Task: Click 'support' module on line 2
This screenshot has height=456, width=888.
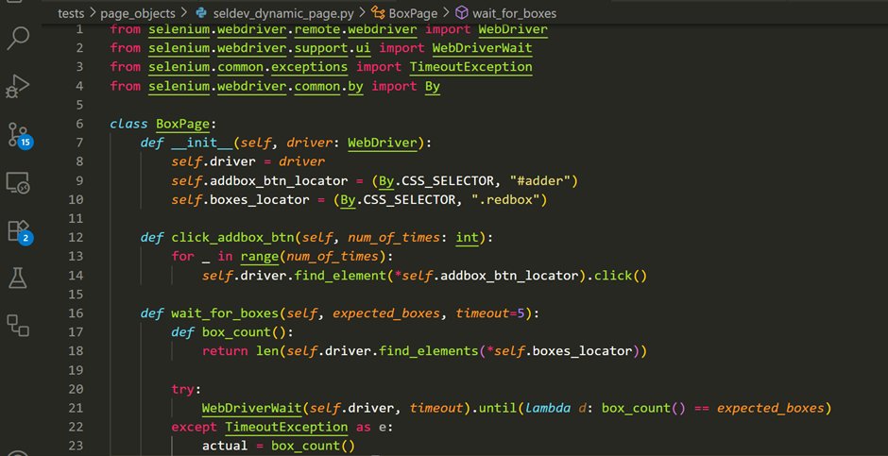Action: (320, 48)
